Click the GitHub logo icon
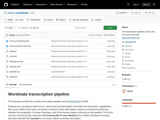Viewport: 160px width, 120px height. click(x=6, y=4)
